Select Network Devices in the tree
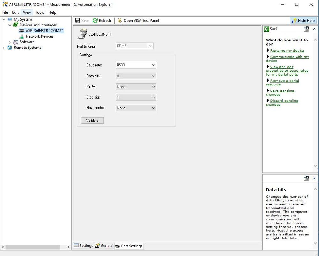The width and height of the screenshot is (319, 256). [x=40, y=36]
